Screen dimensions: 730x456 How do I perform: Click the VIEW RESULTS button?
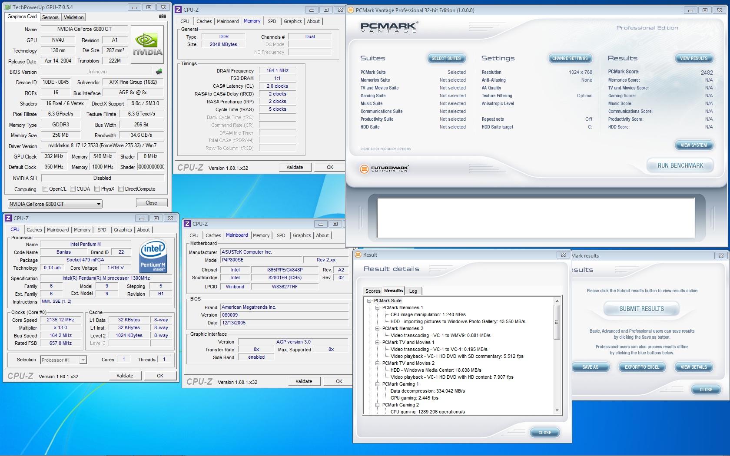(694, 58)
